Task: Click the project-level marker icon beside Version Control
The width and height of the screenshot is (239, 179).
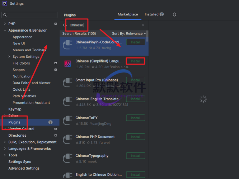Action: [56, 129]
